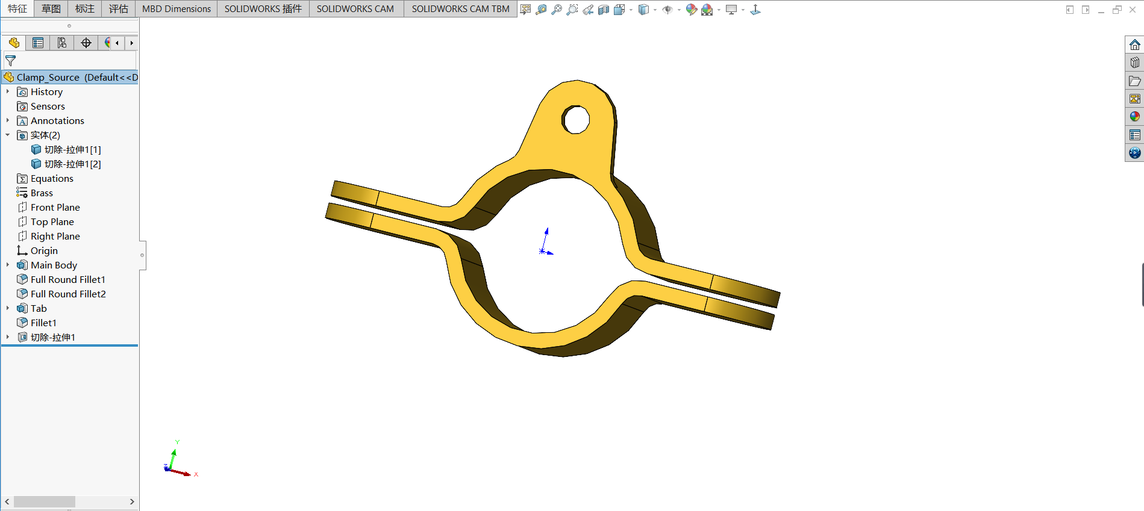This screenshot has height=511, width=1144.
Task: Toggle the Section View tool
Action: point(603,10)
